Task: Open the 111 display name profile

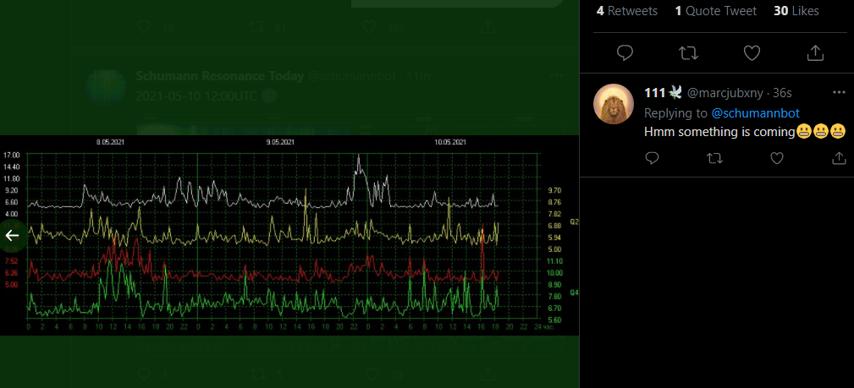Action: click(664, 93)
